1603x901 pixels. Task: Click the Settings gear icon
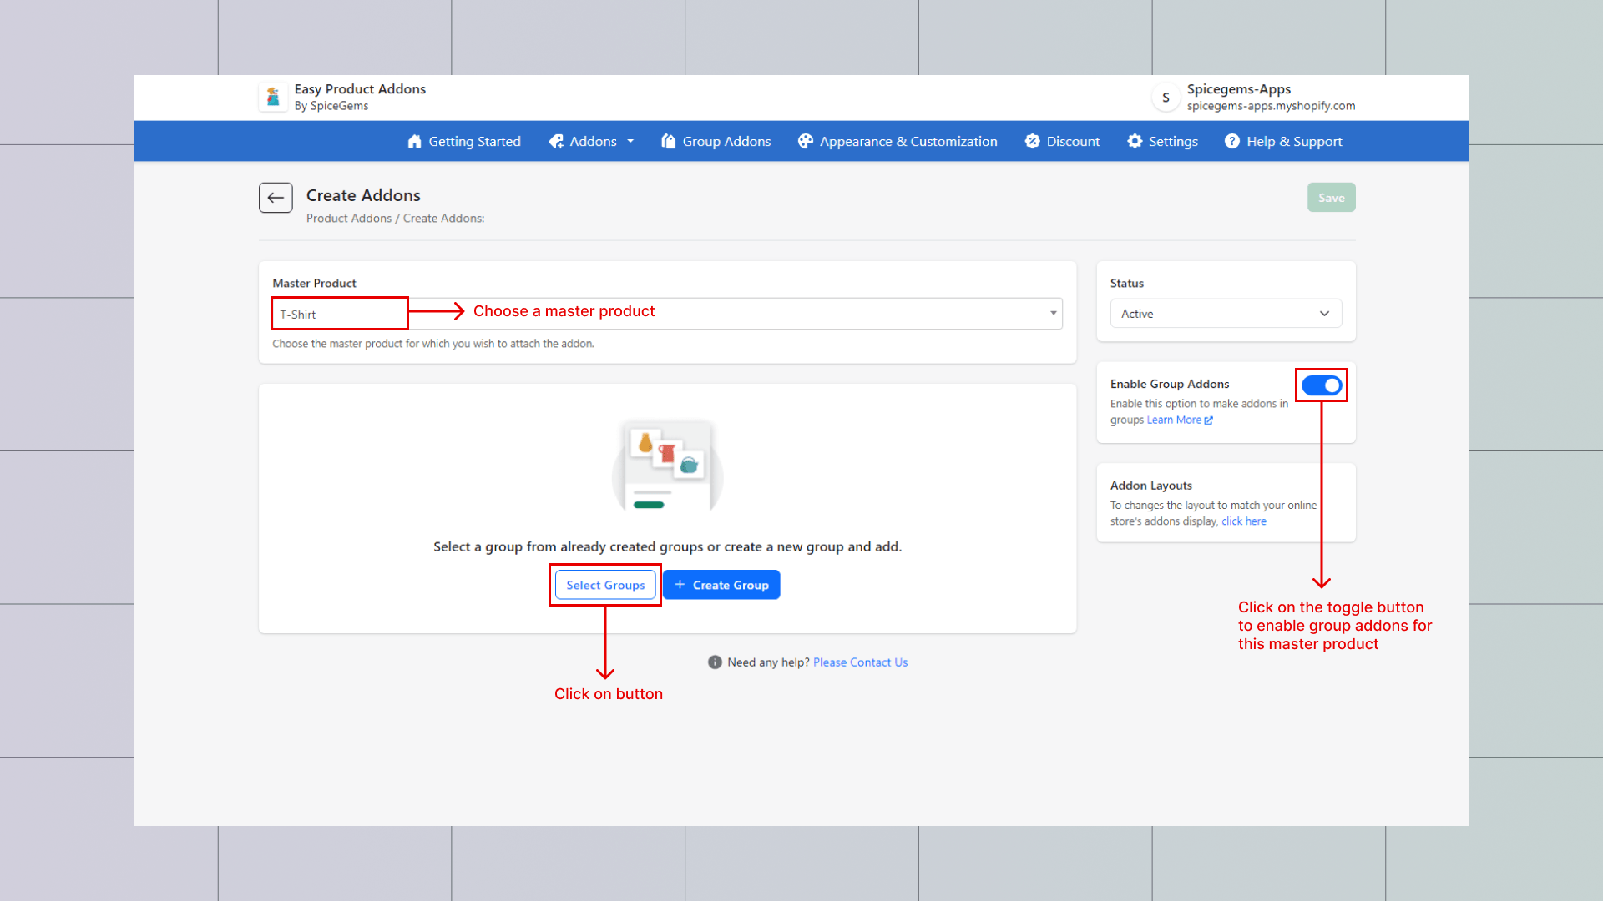(x=1135, y=142)
